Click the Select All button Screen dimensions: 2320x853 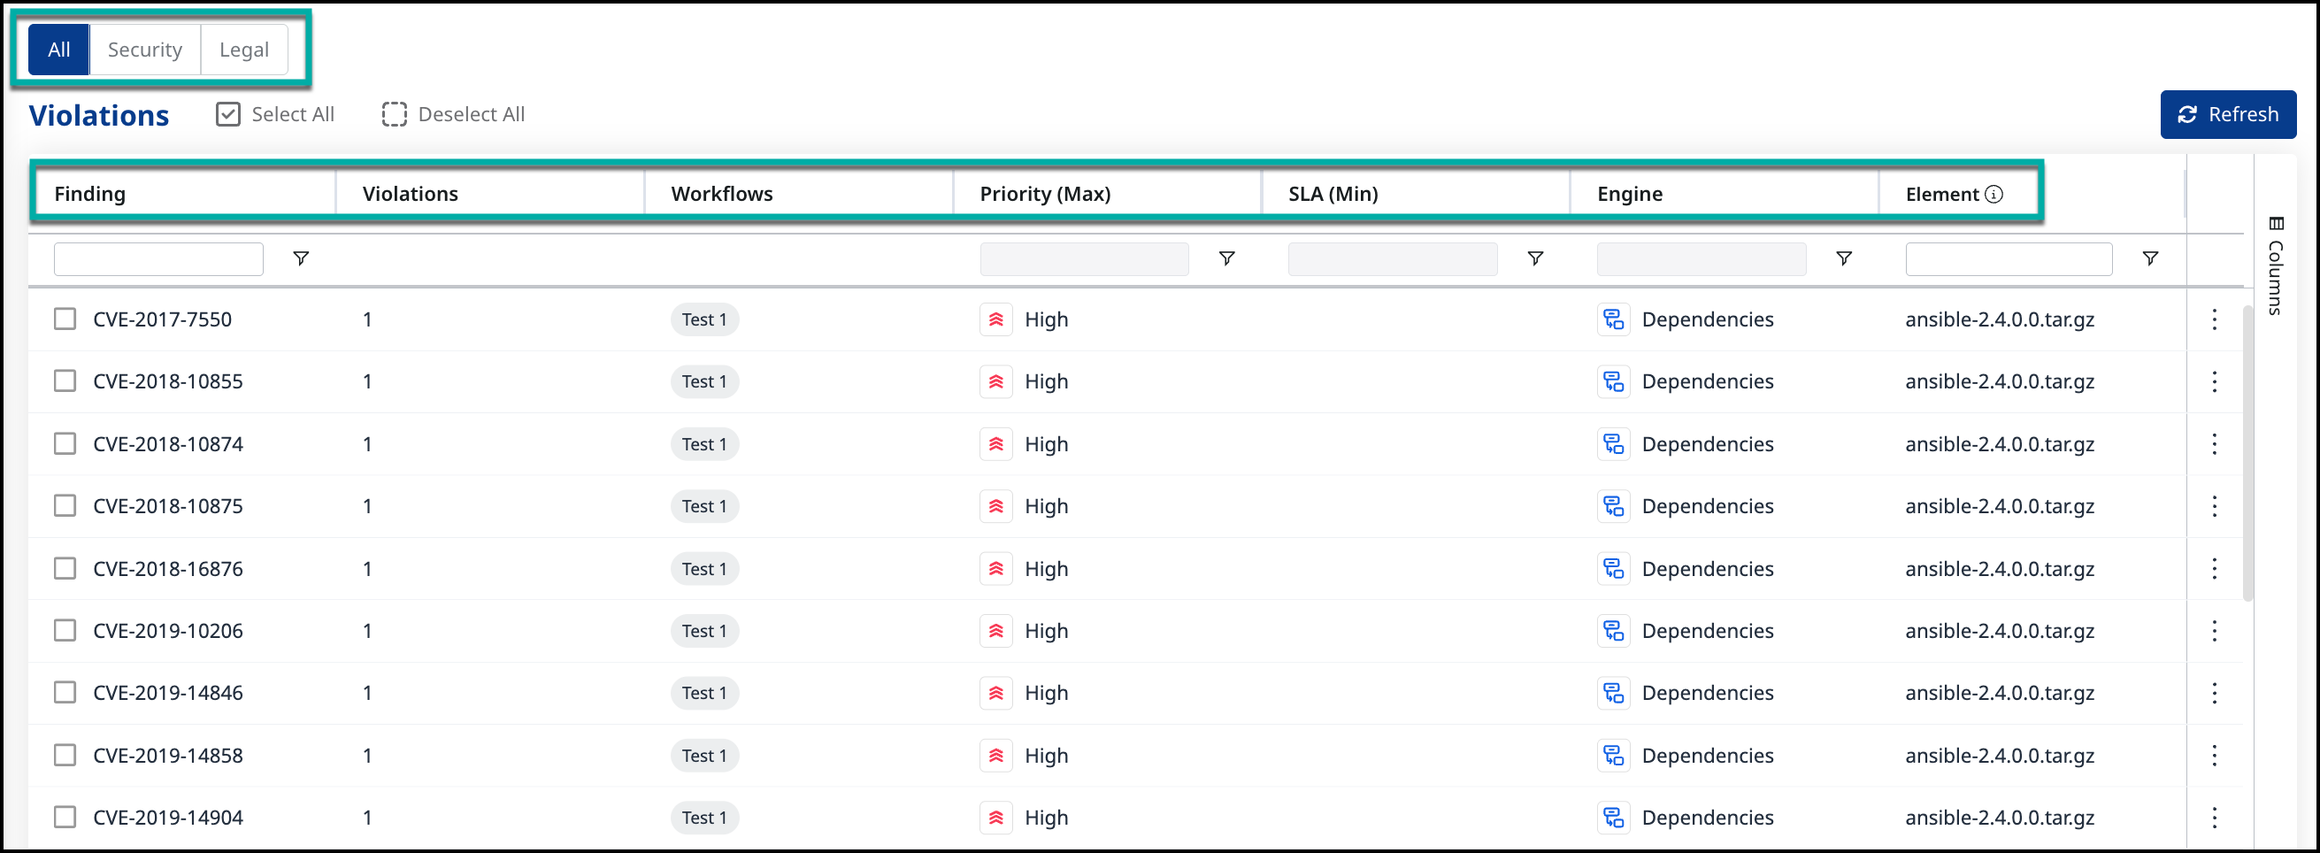point(275,114)
